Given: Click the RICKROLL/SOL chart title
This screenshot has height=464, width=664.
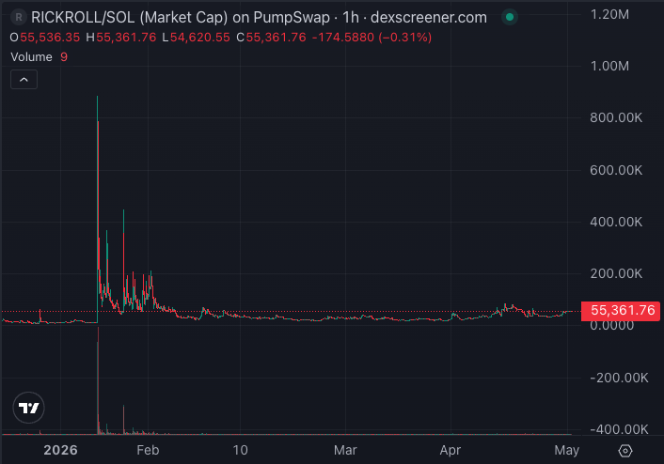Looking at the screenshot, I should 259,17.
